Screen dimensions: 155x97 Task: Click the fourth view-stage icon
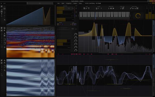coord(137,9)
